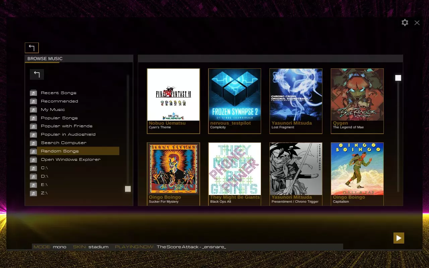Screen dimensions: 429x268
Task: Browse the C:\ drive
Action: tap(44, 168)
